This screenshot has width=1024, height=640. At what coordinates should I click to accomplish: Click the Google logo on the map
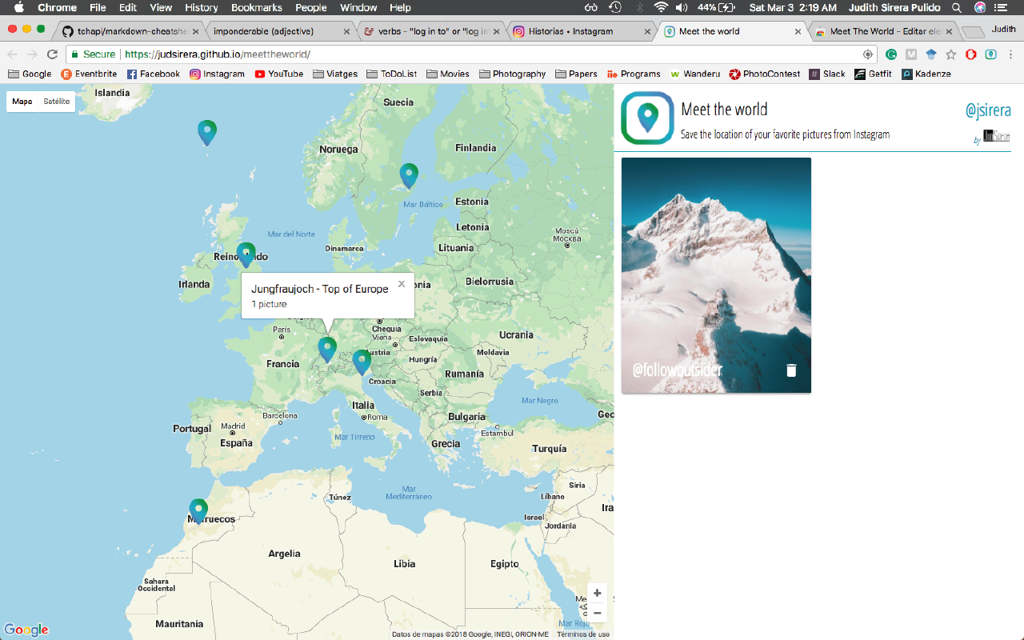click(26, 630)
